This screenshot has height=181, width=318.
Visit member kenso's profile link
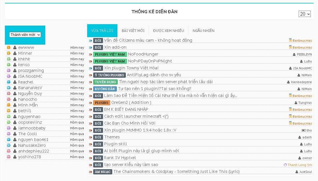(x=24, y=65)
